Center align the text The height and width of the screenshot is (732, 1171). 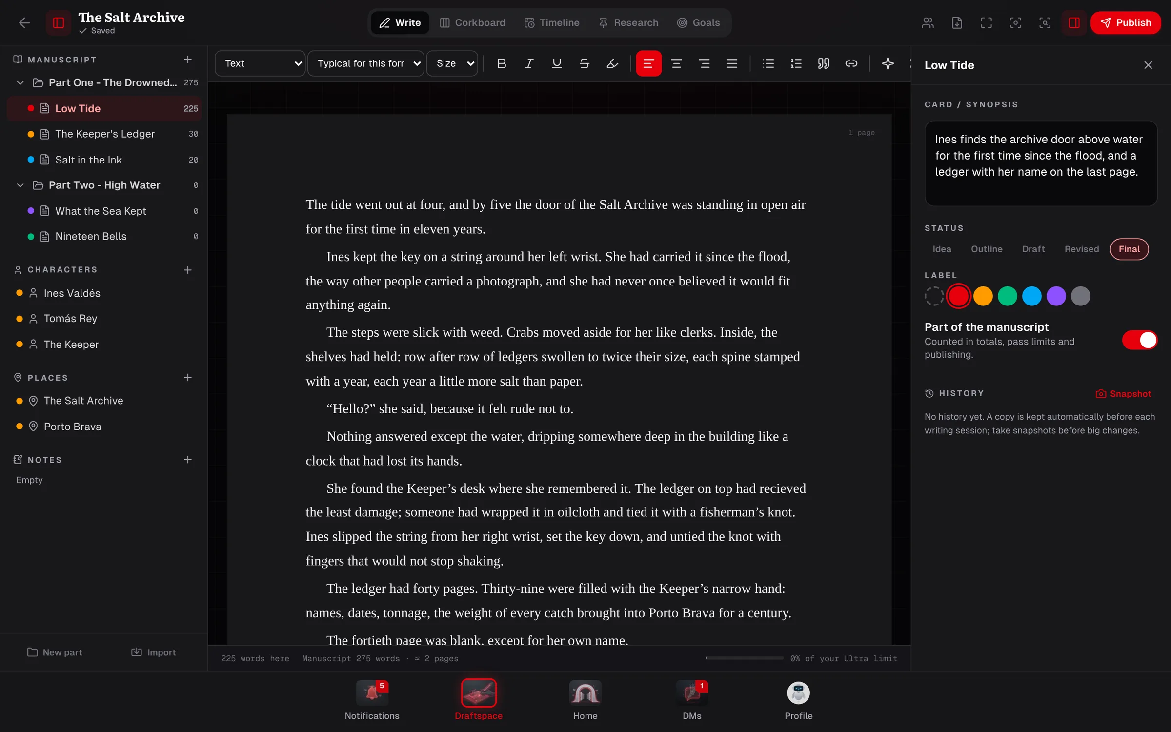coord(676,63)
